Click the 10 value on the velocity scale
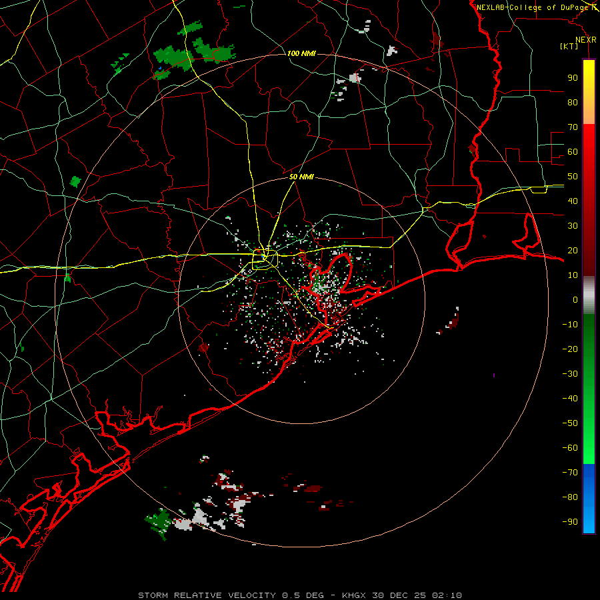 573,275
